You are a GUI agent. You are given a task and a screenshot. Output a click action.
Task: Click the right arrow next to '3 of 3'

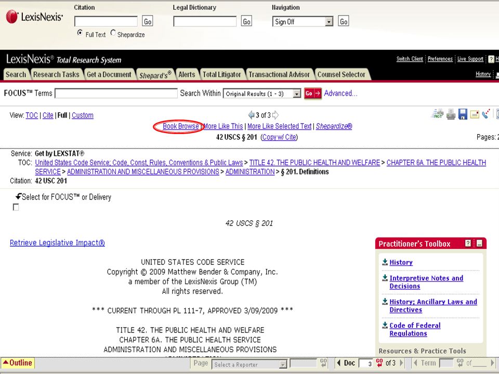tap(275, 115)
